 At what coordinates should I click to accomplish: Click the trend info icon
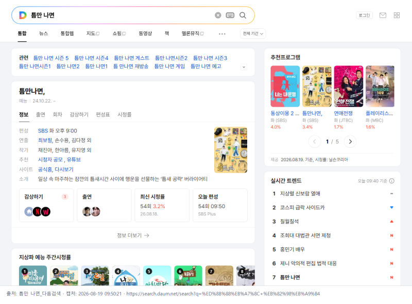tap(391, 181)
